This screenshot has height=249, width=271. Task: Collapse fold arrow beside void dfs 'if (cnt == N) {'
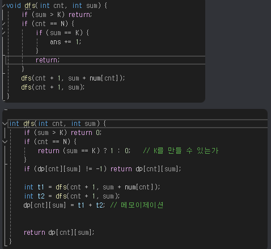(x=3, y=24)
